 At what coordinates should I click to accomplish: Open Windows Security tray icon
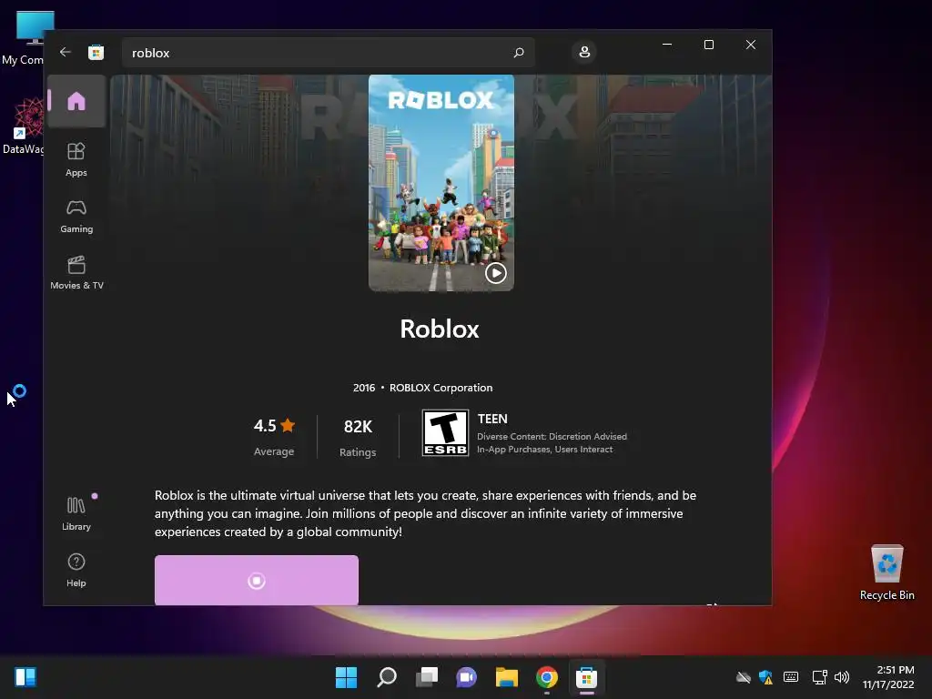pos(765,677)
